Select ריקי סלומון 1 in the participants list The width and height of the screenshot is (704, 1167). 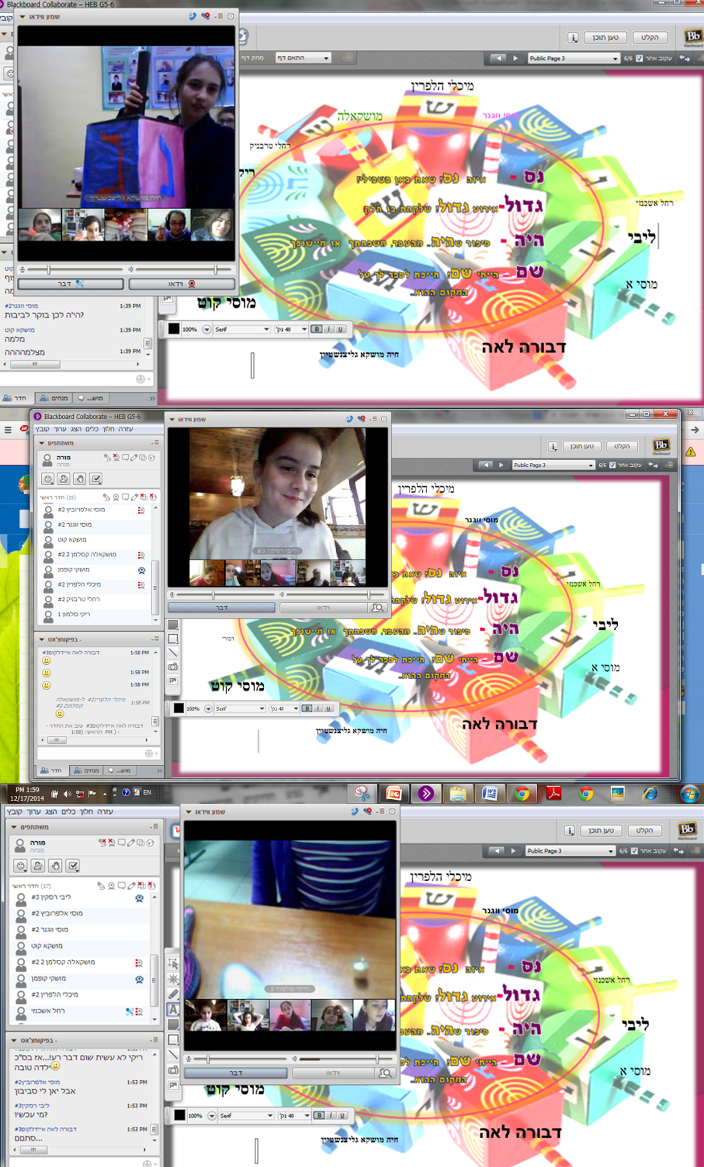tap(73, 614)
